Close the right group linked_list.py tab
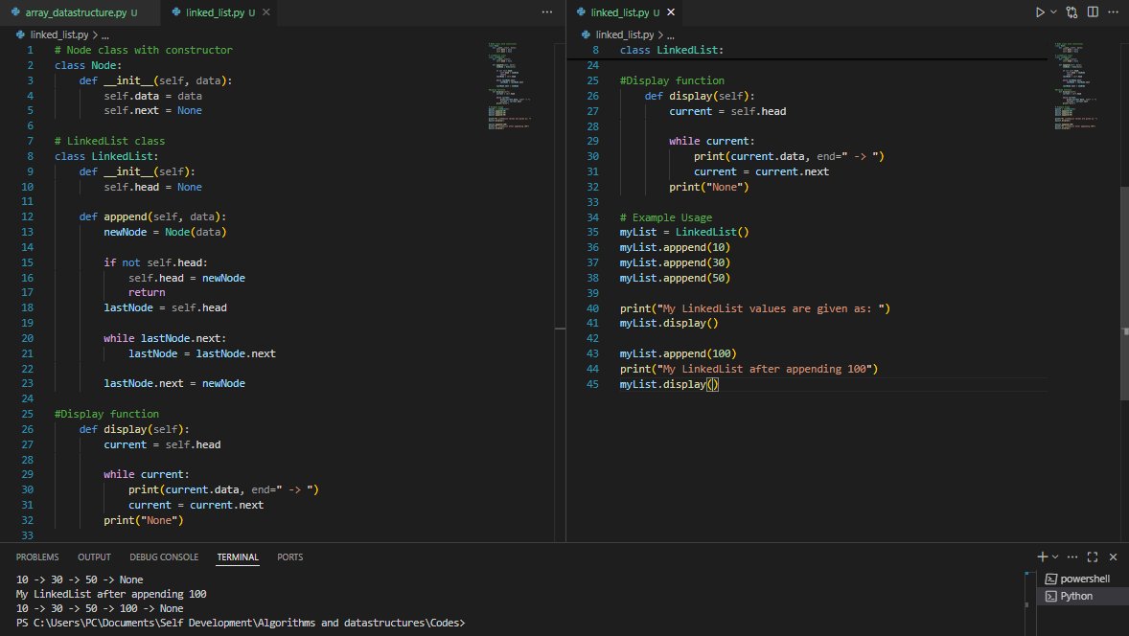This screenshot has width=1129, height=636. click(x=671, y=12)
